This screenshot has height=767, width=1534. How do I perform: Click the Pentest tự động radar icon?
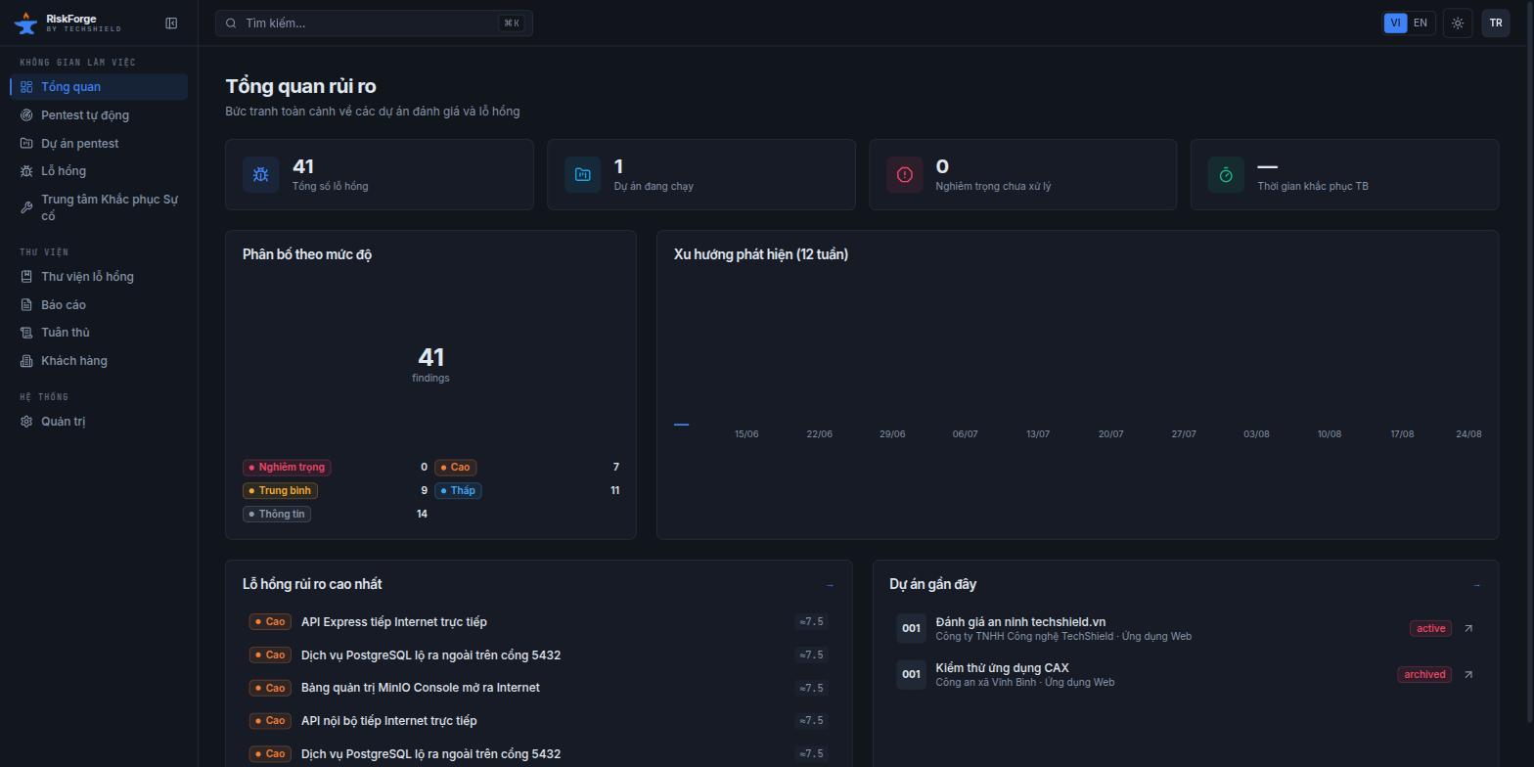click(26, 115)
